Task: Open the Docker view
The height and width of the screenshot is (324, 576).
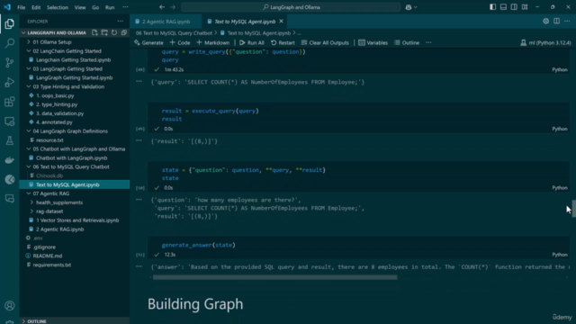Action: [10, 160]
